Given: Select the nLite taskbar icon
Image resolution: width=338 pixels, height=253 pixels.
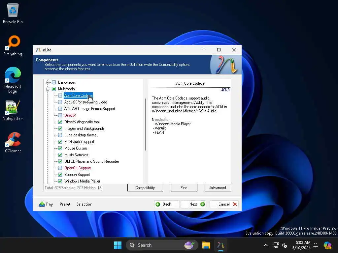Looking at the screenshot, I should click(x=220, y=245).
